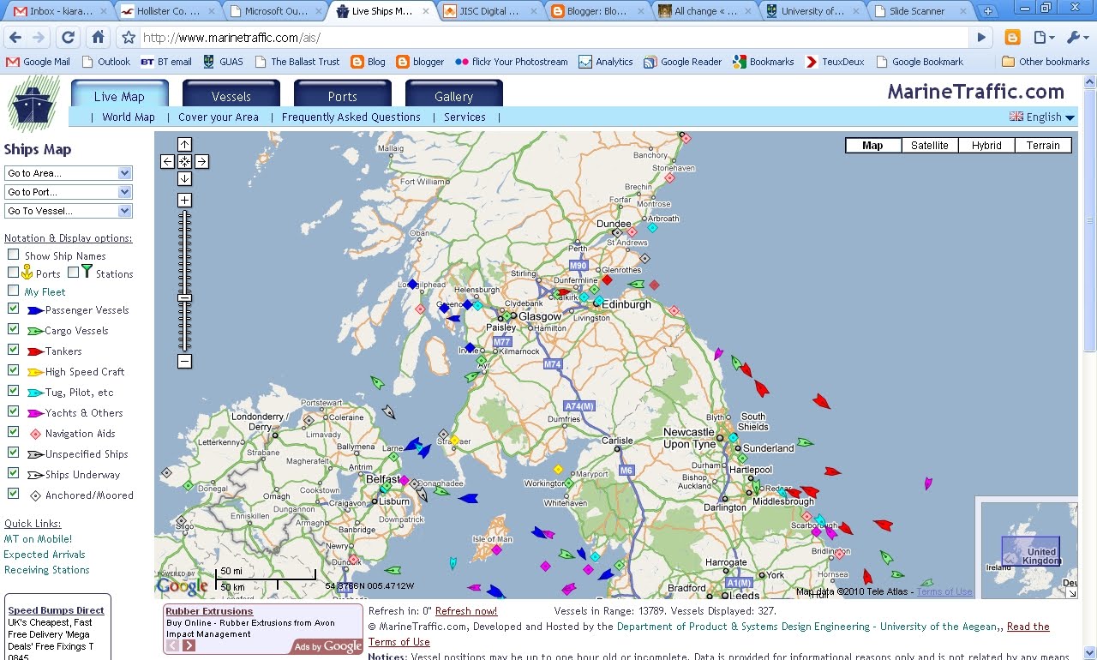The image size is (1097, 660).
Task: Zoom in on the ships map
Action: pyautogui.click(x=184, y=200)
